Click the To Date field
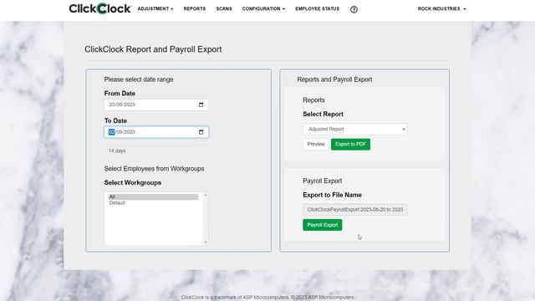 point(156,132)
